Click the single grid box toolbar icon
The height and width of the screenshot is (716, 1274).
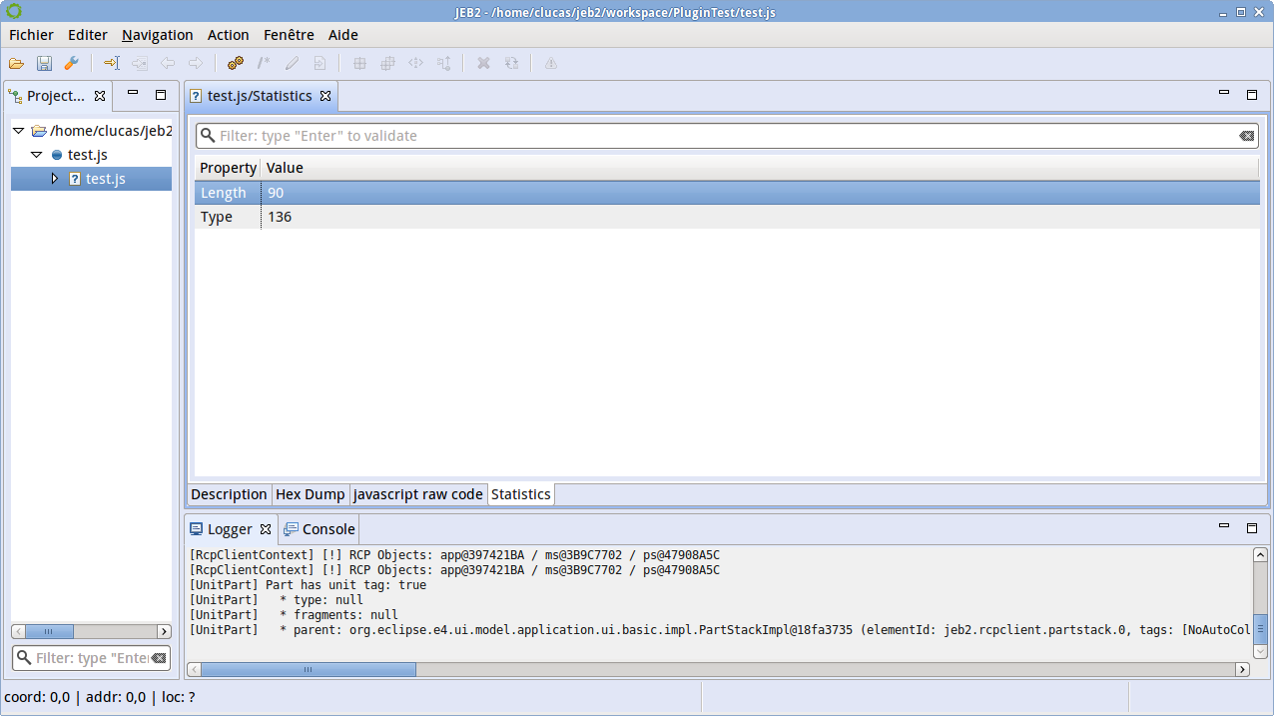point(360,63)
